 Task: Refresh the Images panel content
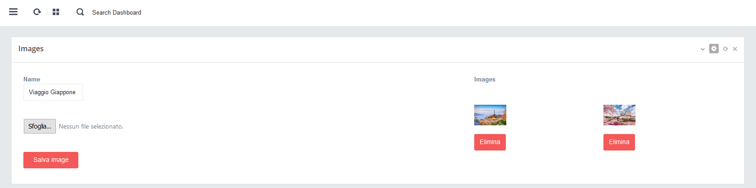click(725, 49)
